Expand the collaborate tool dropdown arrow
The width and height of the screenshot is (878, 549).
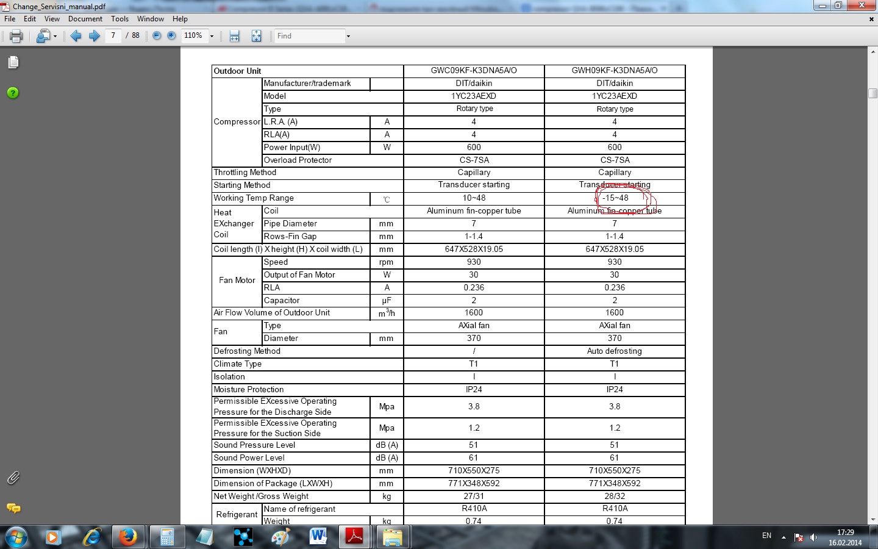(x=55, y=37)
